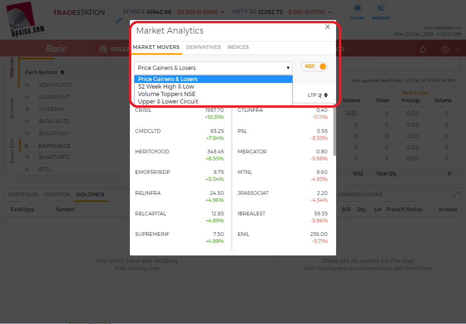Viewport: 466px width, 324px height.
Task: Open the Screener side tab
Action: coord(12,108)
